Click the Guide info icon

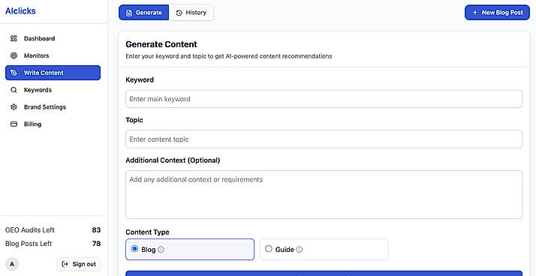[299, 250]
